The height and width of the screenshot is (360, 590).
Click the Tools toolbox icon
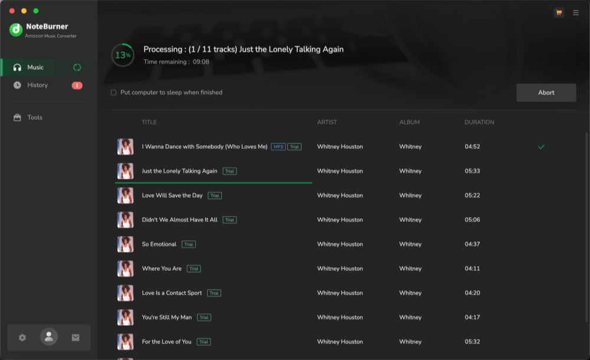pyautogui.click(x=17, y=117)
